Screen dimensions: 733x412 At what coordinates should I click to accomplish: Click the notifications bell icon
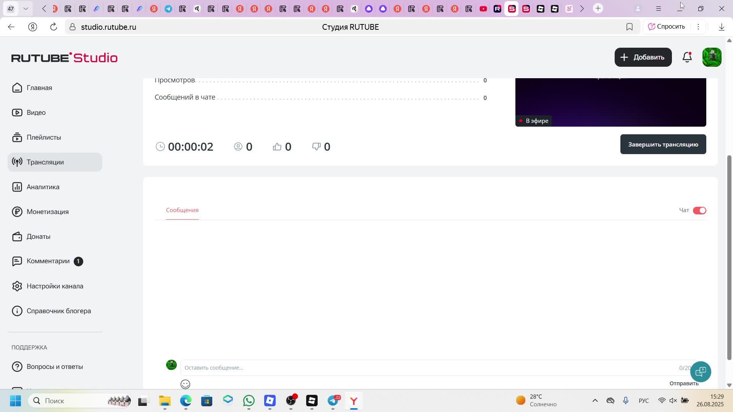[x=687, y=57]
